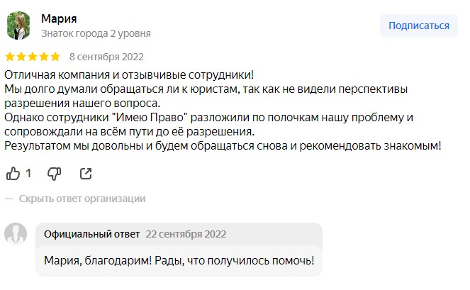Click the like count number 1
The width and height of the screenshot is (470, 290).
pyautogui.click(x=28, y=173)
